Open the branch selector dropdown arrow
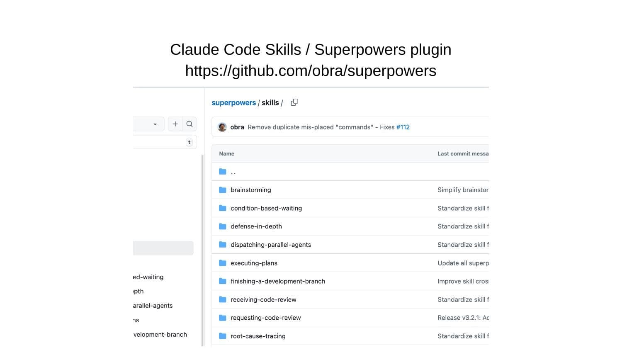This screenshot has height=350, width=622. 155,124
